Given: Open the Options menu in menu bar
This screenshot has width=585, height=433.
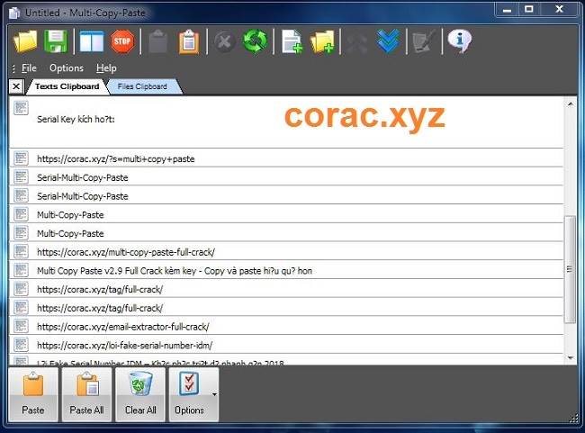Looking at the screenshot, I should tap(67, 68).
